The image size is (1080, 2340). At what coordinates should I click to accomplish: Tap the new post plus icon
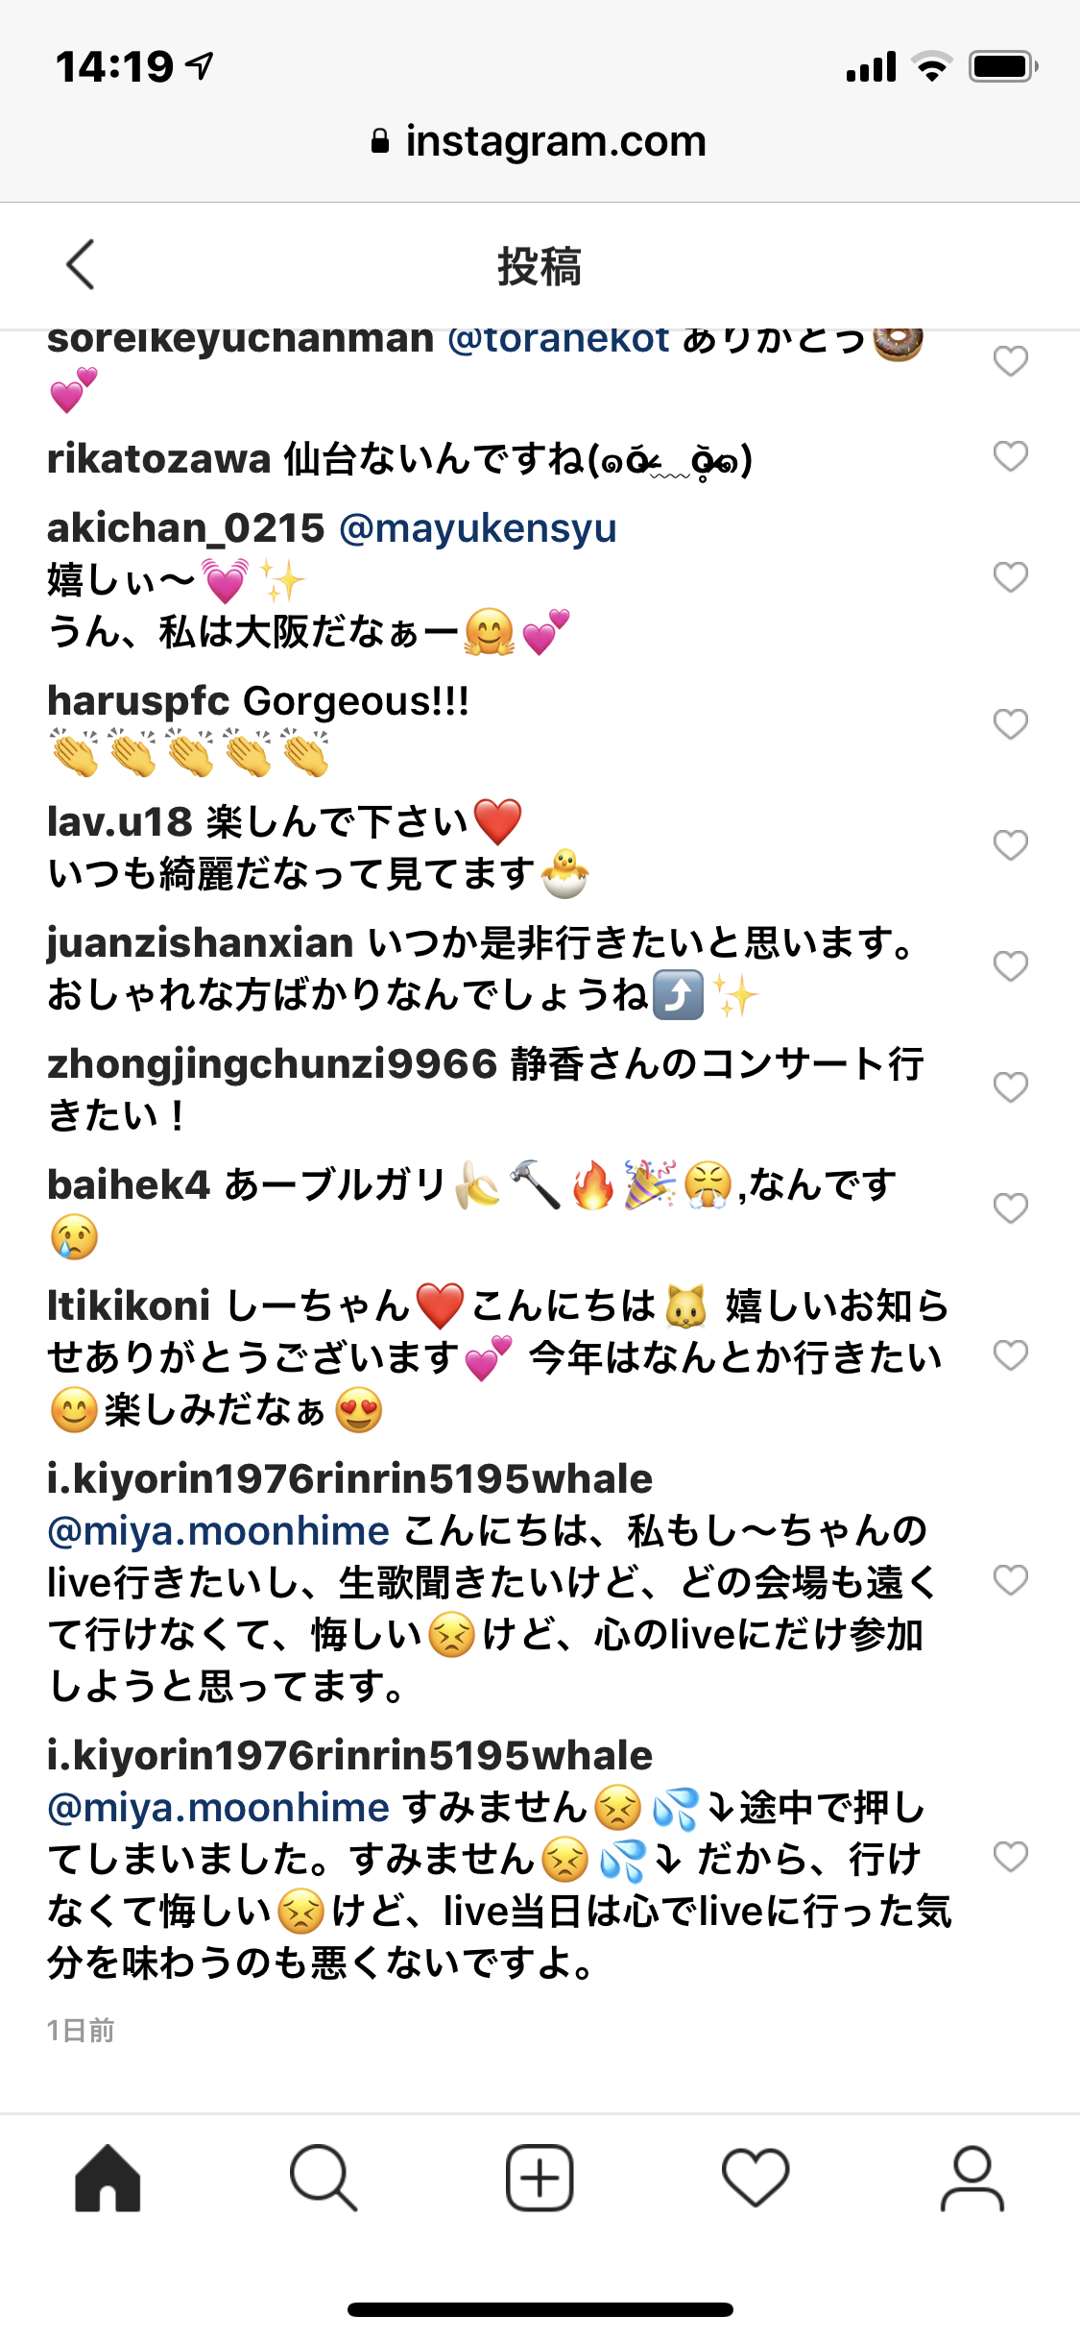tap(540, 2178)
